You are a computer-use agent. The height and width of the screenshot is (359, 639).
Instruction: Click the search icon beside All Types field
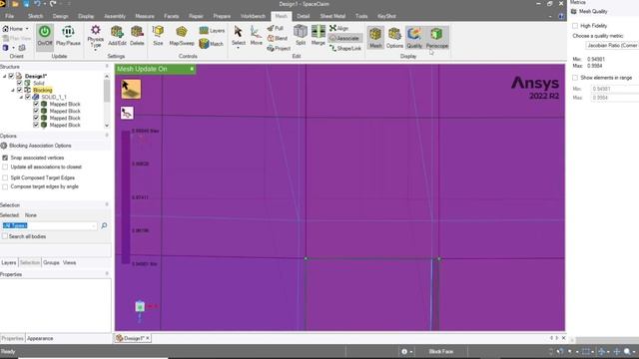(104, 225)
